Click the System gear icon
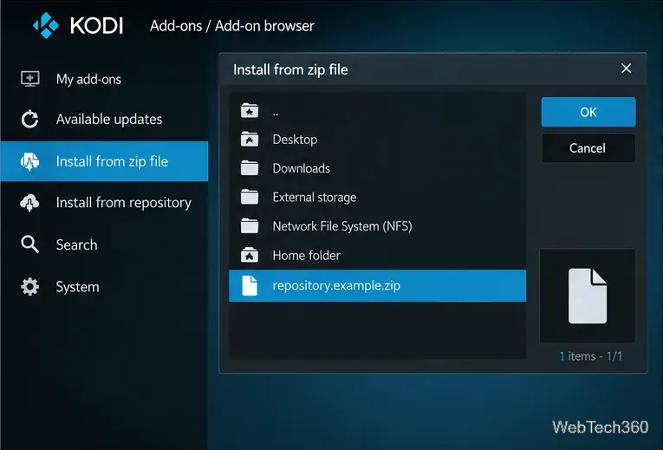Viewport: 663px width, 450px height. click(x=29, y=287)
